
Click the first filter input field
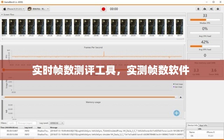coord(12,123)
